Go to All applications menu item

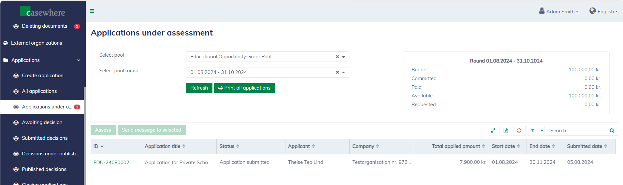39,91
